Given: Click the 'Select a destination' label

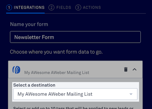Looking at the screenshot, I should point(34,85).
